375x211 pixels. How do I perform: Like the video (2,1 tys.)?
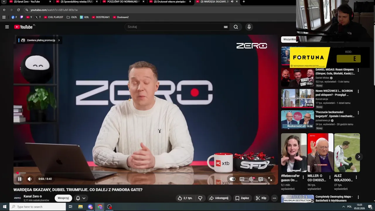(x=185, y=198)
